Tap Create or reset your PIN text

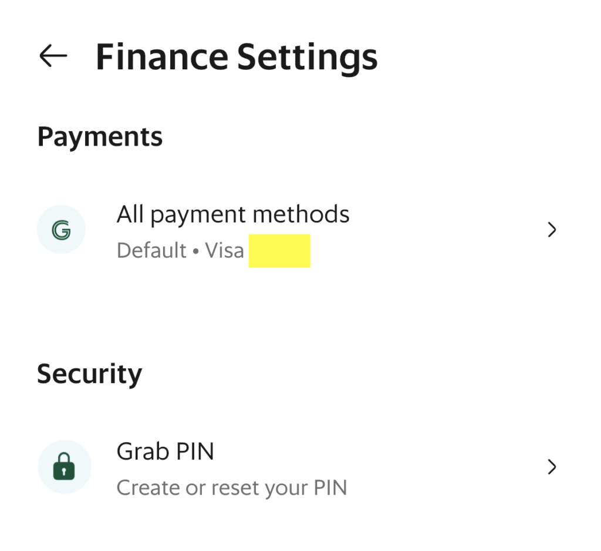pos(231,488)
